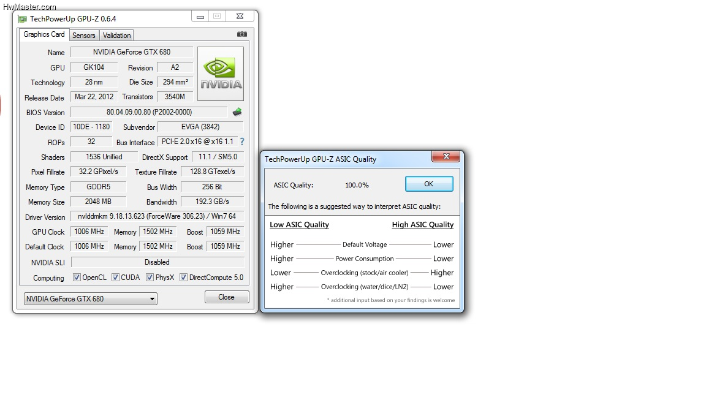Click the Driver Version field nvlddmkm 9.18.13.623
The image size is (706, 397).
[157, 216]
